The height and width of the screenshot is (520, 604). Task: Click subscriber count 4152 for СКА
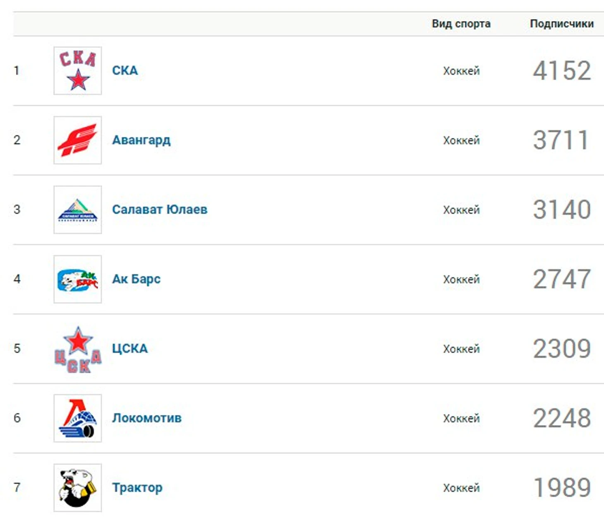562,71
